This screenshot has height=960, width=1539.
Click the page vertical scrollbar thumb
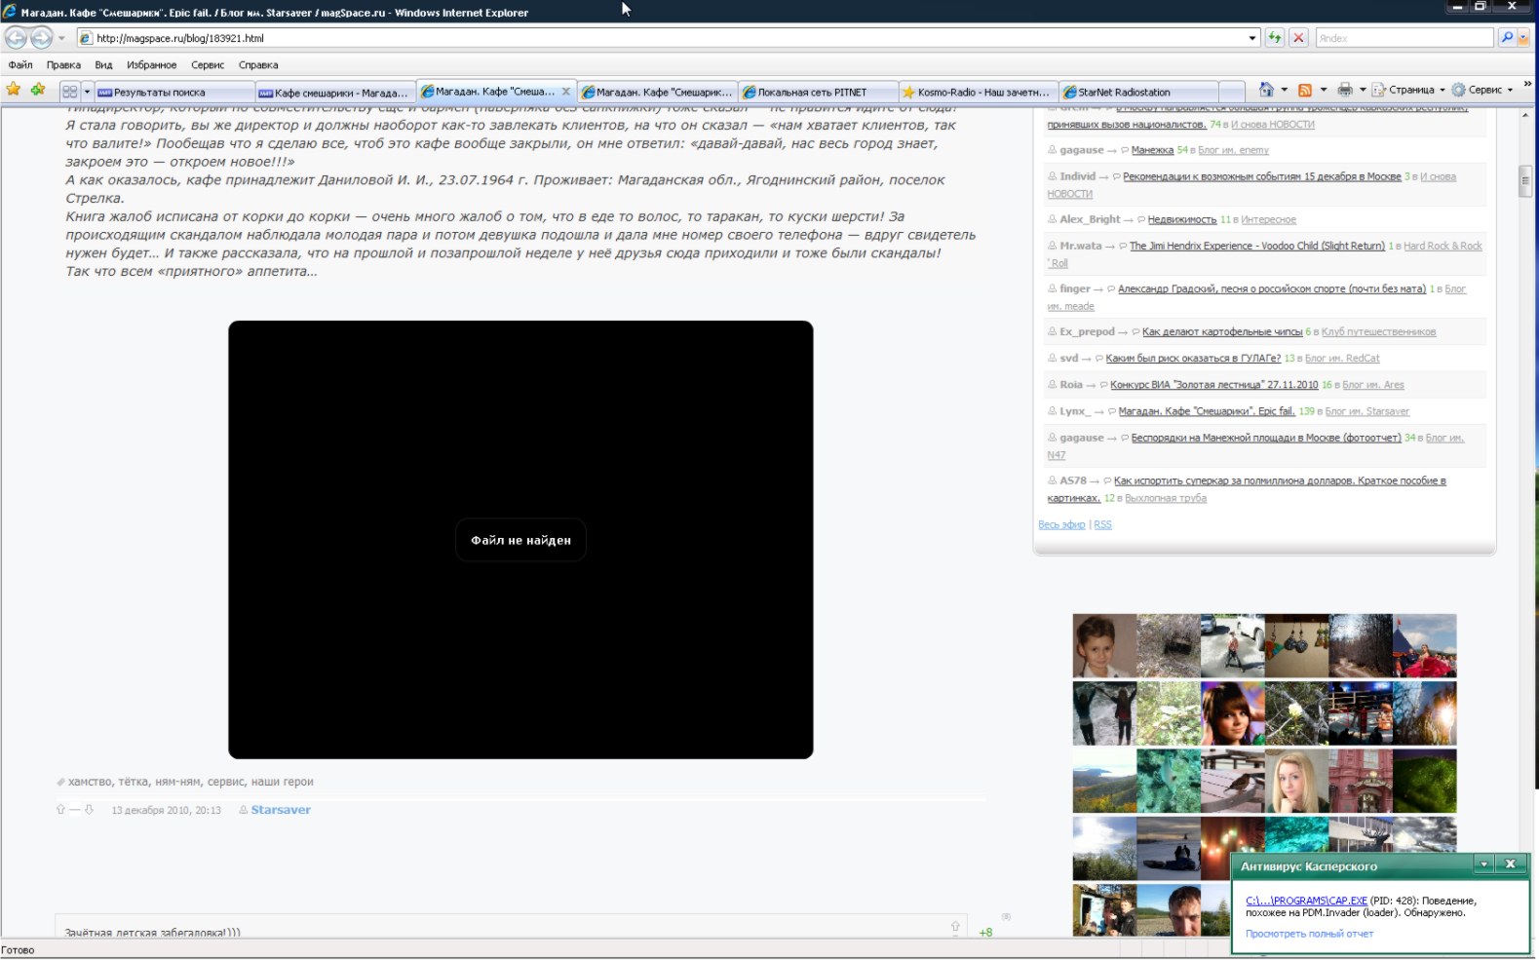tap(1525, 181)
